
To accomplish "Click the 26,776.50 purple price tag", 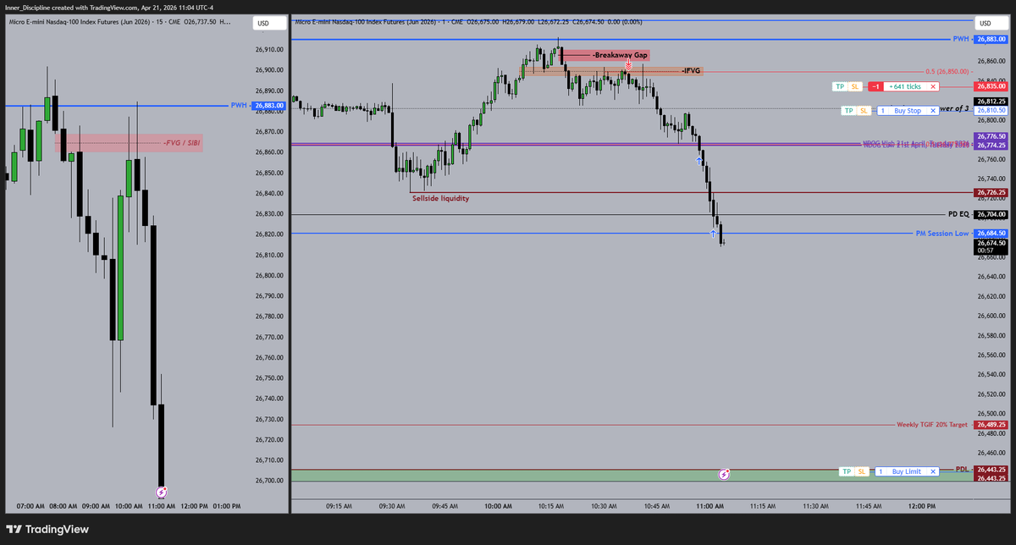I will (990, 136).
